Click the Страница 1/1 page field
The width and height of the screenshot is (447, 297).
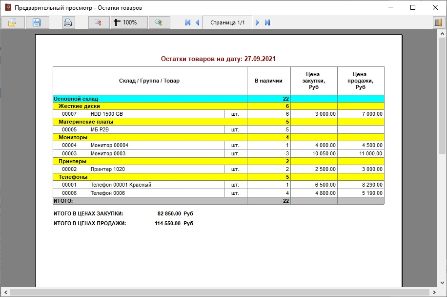tap(227, 22)
